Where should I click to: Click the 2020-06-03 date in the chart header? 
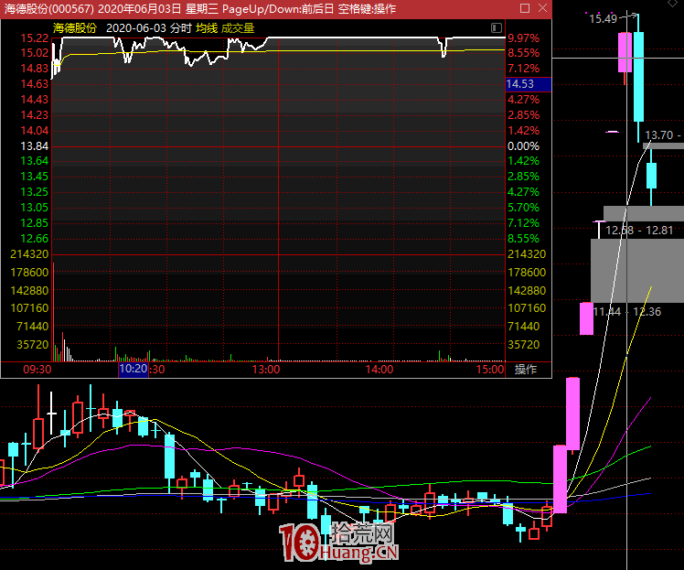(x=135, y=28)
